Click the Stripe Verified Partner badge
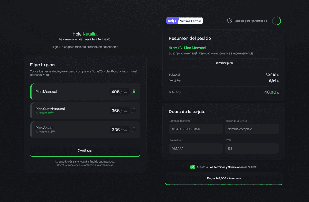 184,21
